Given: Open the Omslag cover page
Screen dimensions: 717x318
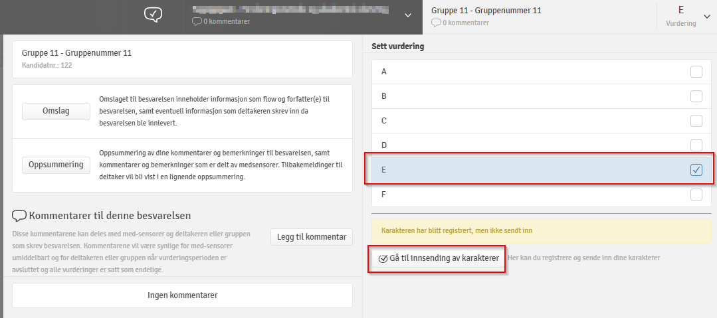Looking at the screenshot, I should pos(56,111).
